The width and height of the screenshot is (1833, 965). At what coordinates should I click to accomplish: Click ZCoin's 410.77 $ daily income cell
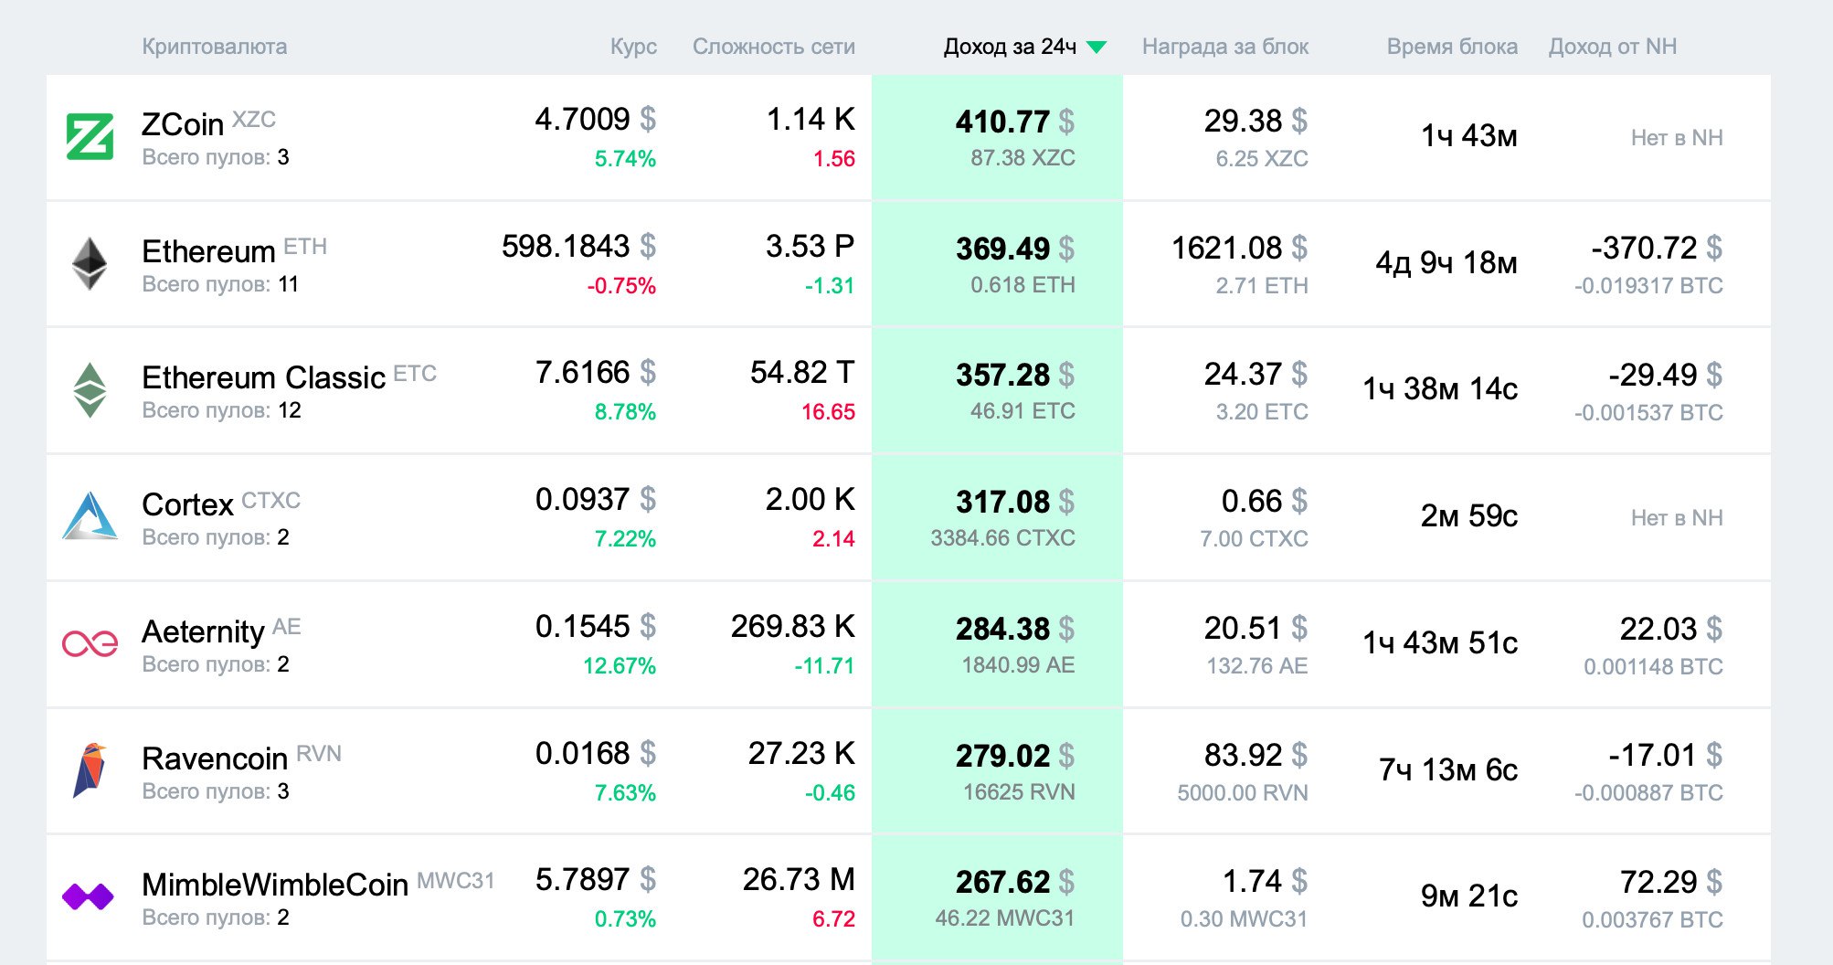click(x=1014, y=122)
